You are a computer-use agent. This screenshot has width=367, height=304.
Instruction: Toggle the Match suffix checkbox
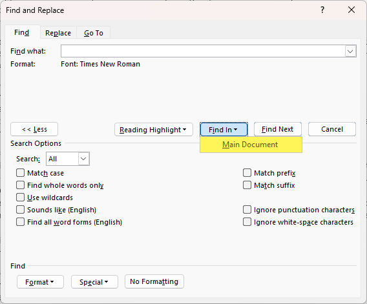click(x=247, y=185)
